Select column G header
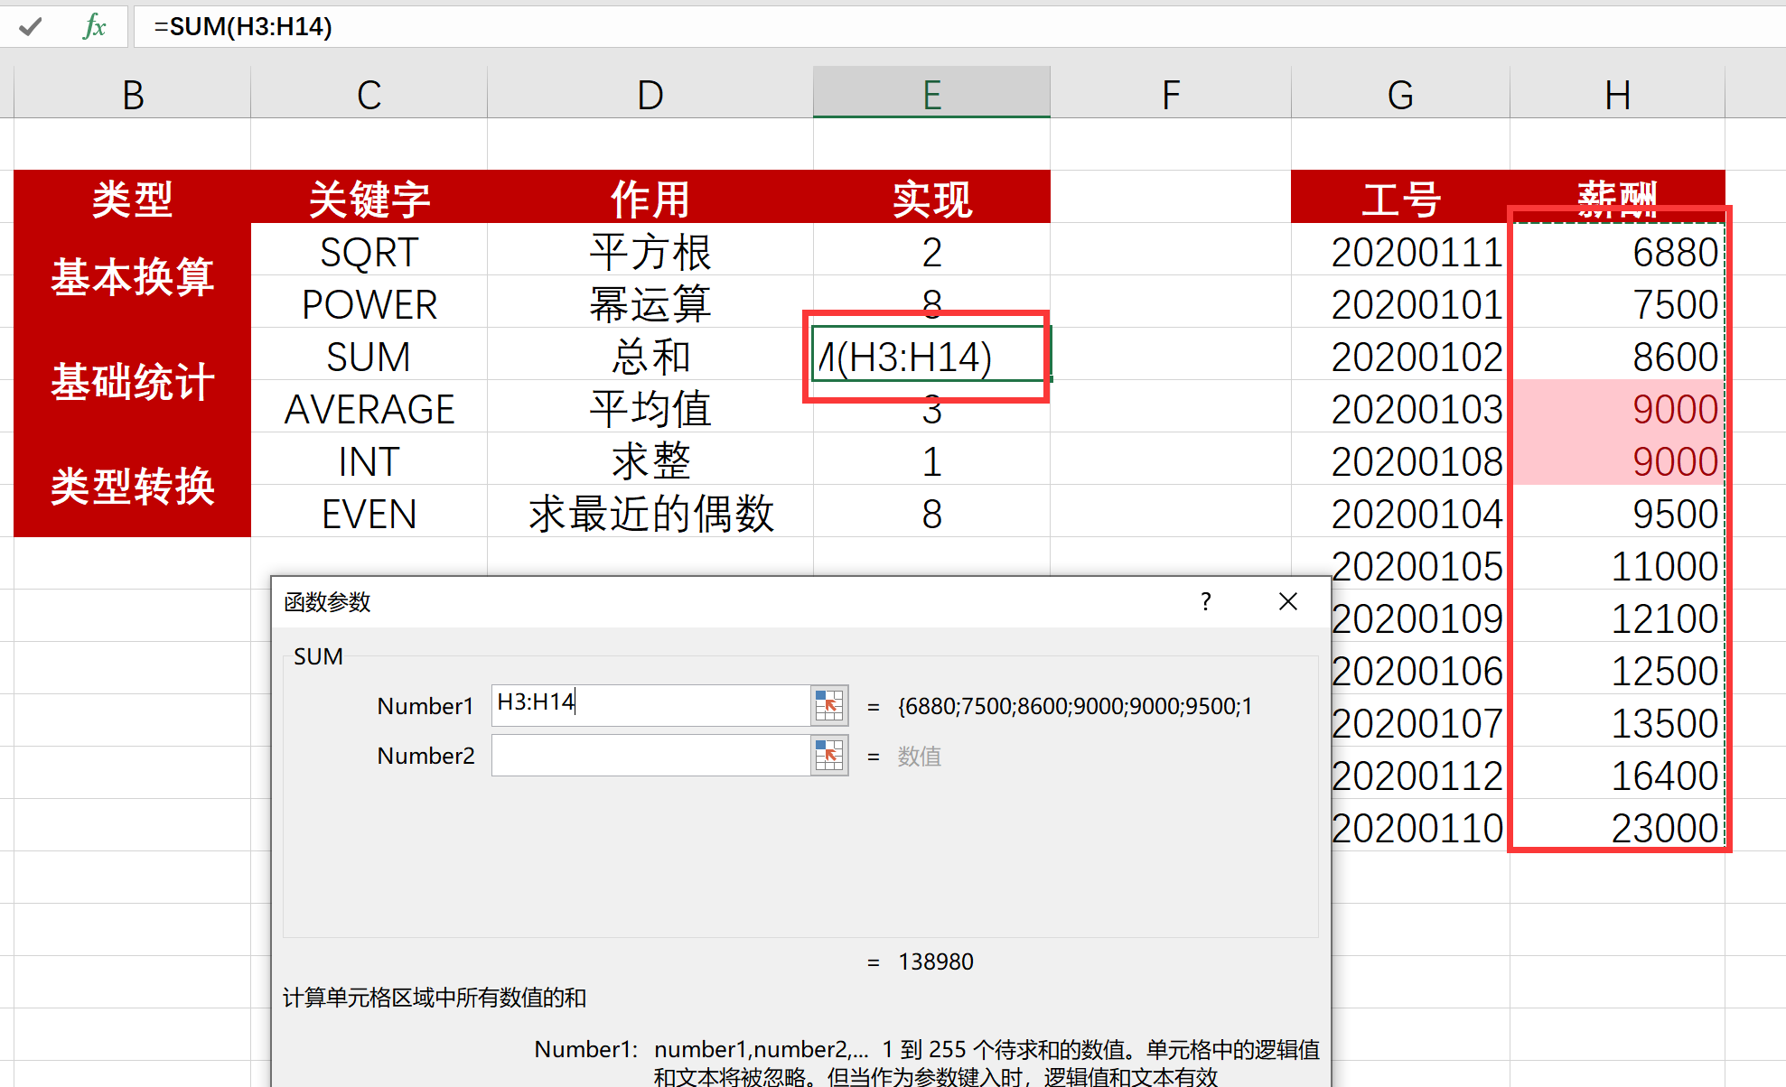The width and height of the screenshot is (1786, 1087). click(x=1400, y=94)
